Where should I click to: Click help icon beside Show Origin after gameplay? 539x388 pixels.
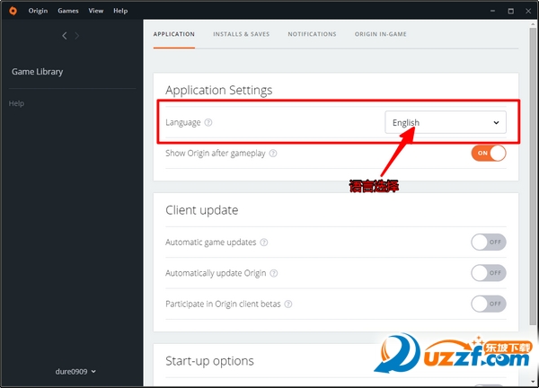click(x=273, y=154)
